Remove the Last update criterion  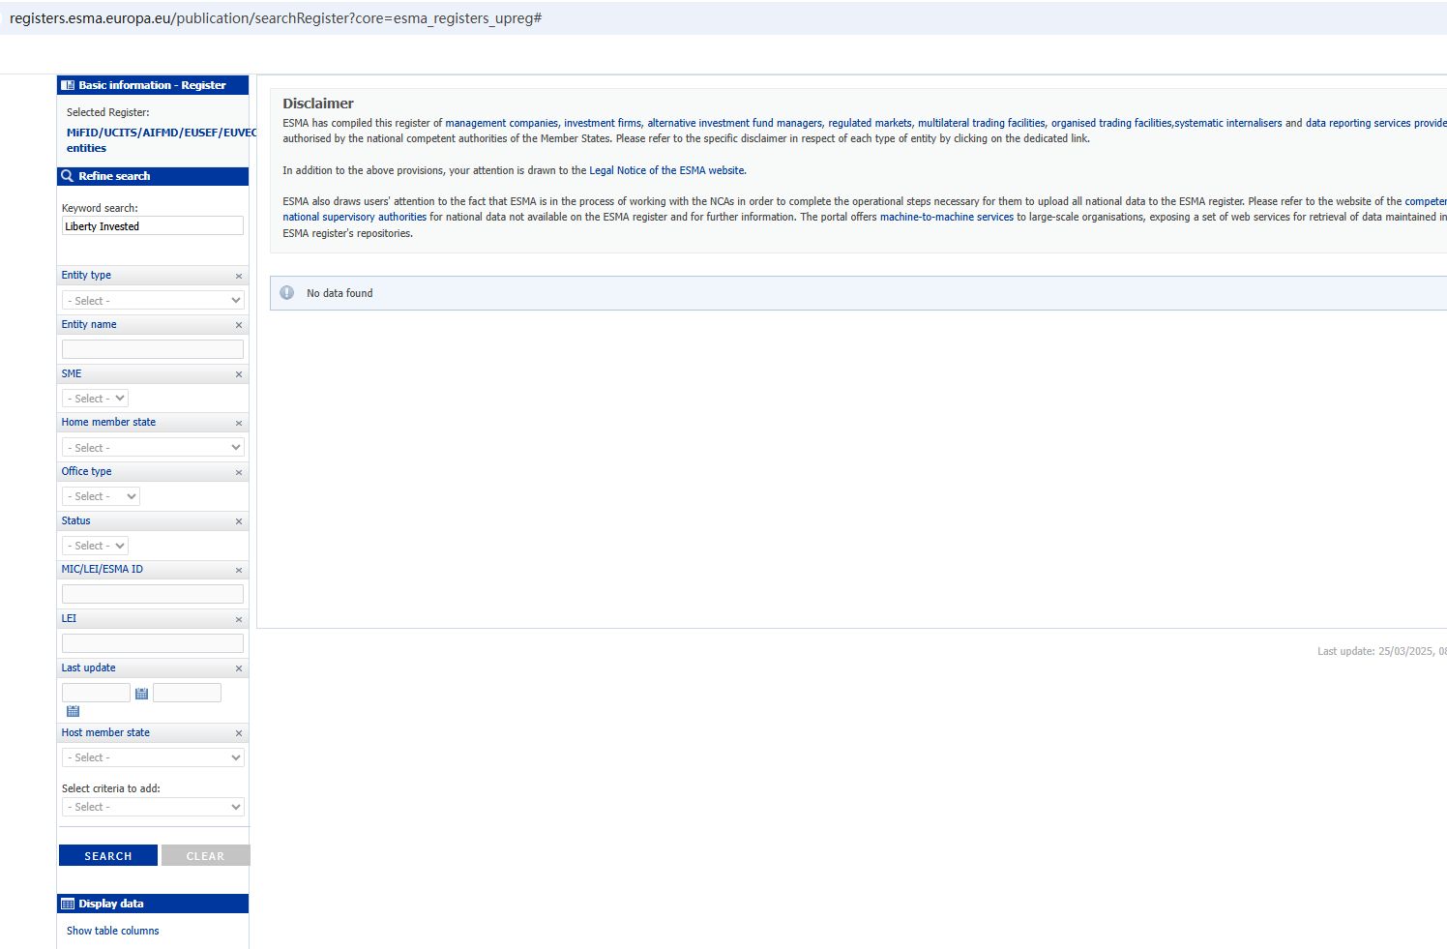click(x=239, y=668)
